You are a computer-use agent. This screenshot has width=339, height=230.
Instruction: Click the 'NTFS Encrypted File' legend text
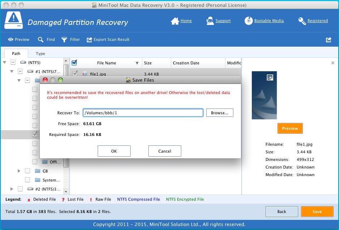coord(185,199)
